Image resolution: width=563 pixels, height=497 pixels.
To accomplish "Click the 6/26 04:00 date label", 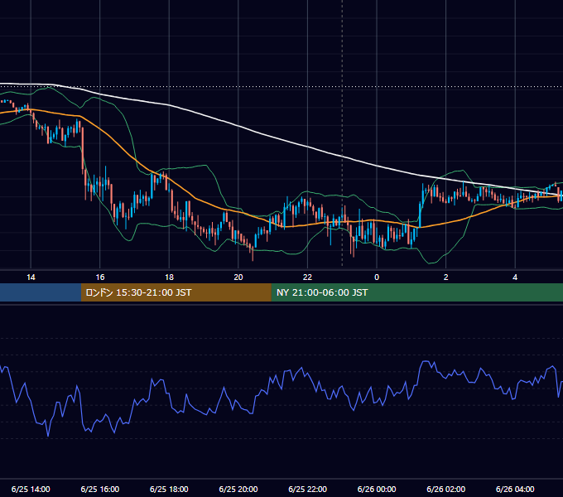I will tap(515, 489).
